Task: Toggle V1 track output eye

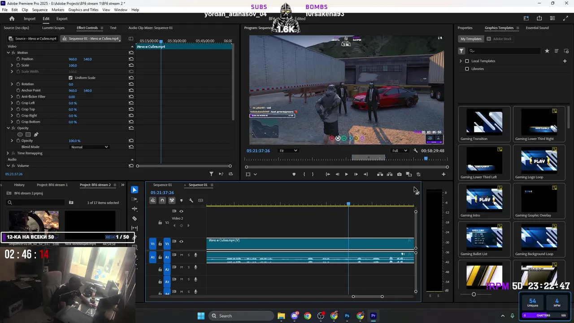Action: (x=181, y=241)
